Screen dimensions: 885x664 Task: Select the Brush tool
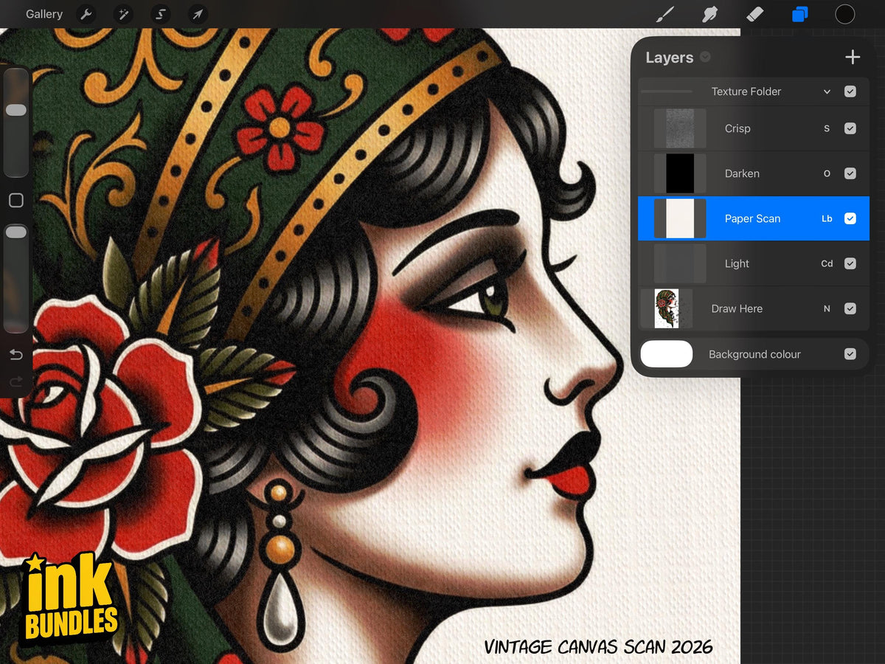click(665, 14)
